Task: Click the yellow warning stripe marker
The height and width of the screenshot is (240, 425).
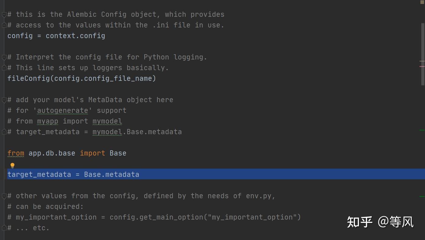Action: pos(422,61)
